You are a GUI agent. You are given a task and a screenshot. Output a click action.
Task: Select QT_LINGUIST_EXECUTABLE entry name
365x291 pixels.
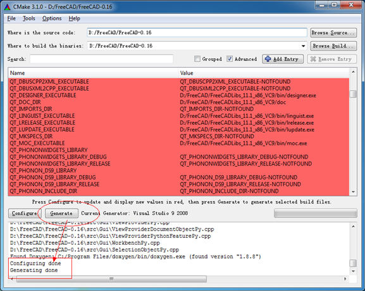point(42,116)
